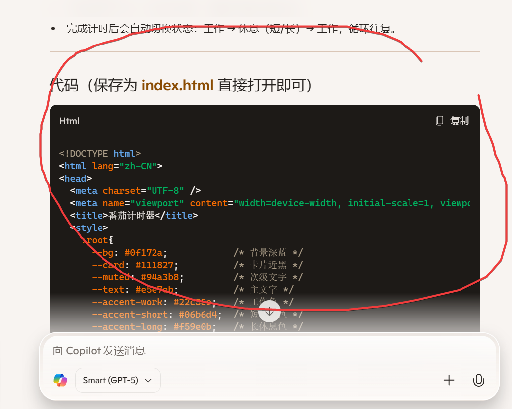Focus the 向 Copilot 发送消息 input field
The width and height of the screenshot is (512, 409).
coord(269,351)
